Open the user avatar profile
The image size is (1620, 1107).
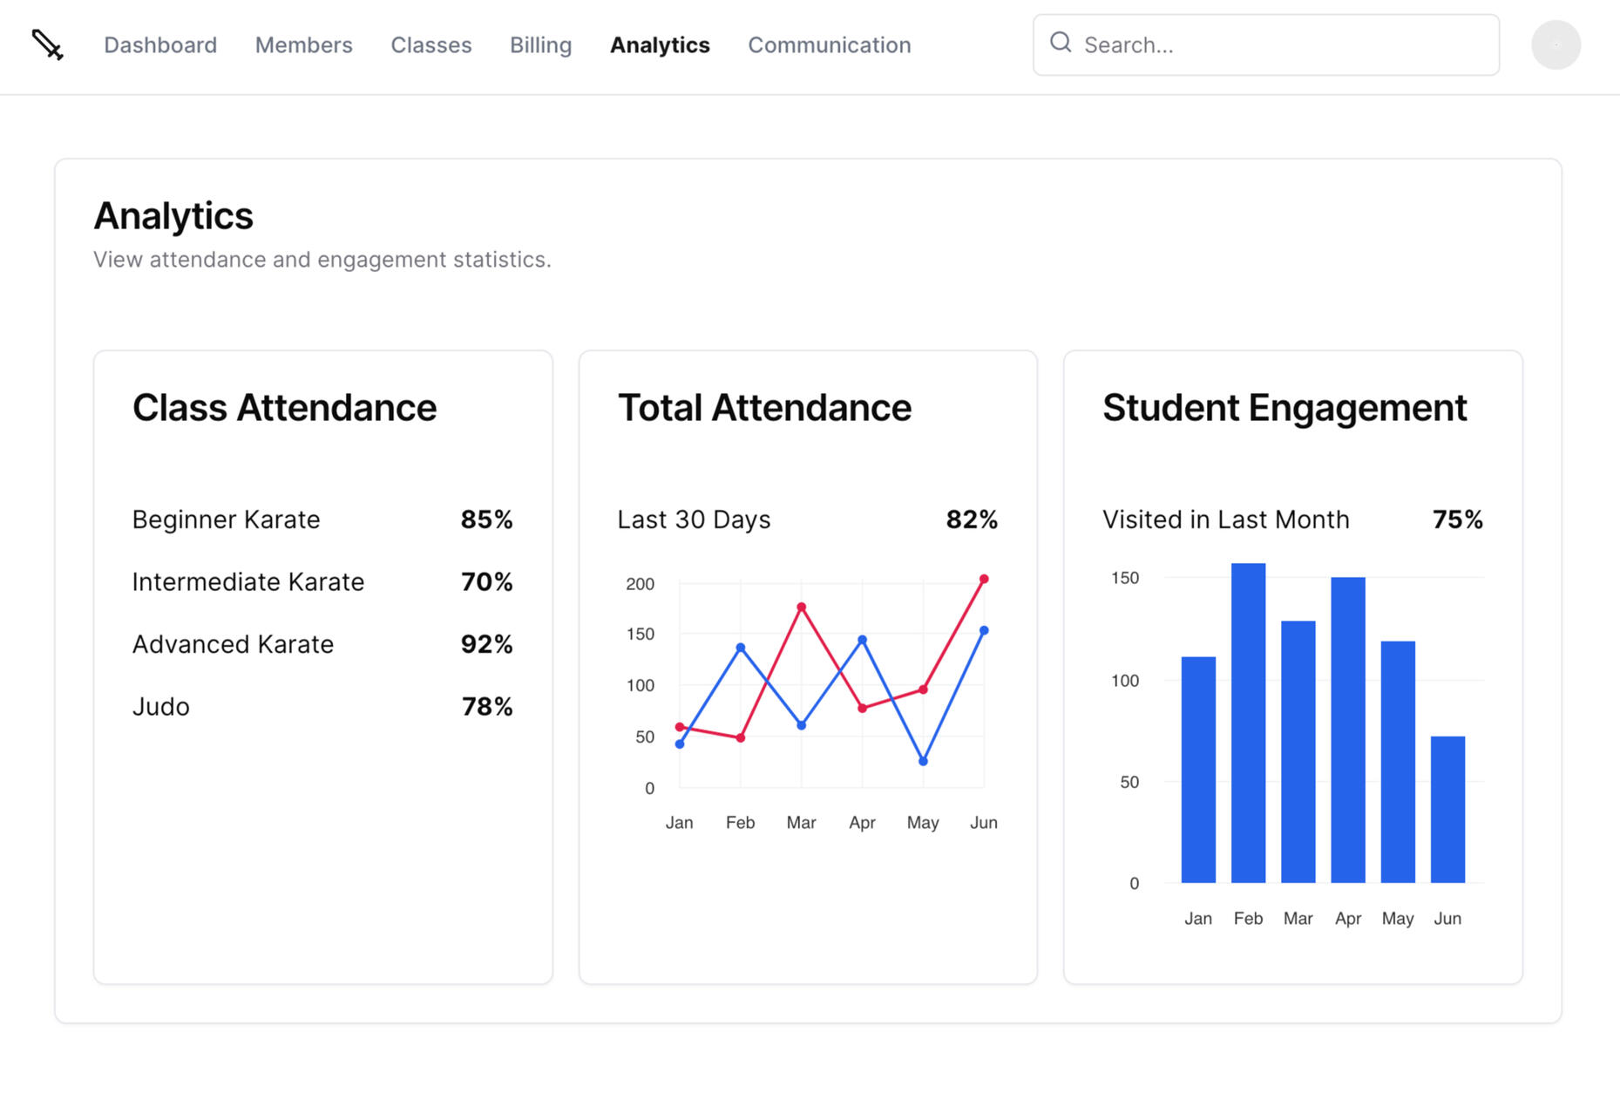click(1556, 44)
